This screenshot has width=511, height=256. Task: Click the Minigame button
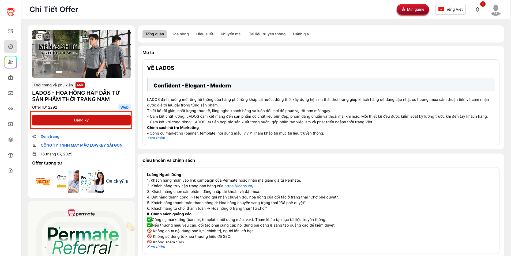point(413,9)
